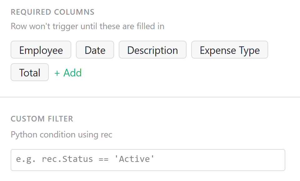The image size is (300, 181).
Task: Click the Custom Filter condition input
Action: 148,160
